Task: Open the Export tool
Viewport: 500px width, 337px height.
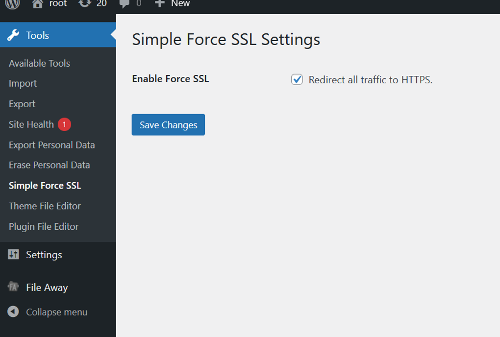Action: tap(22, 104)
